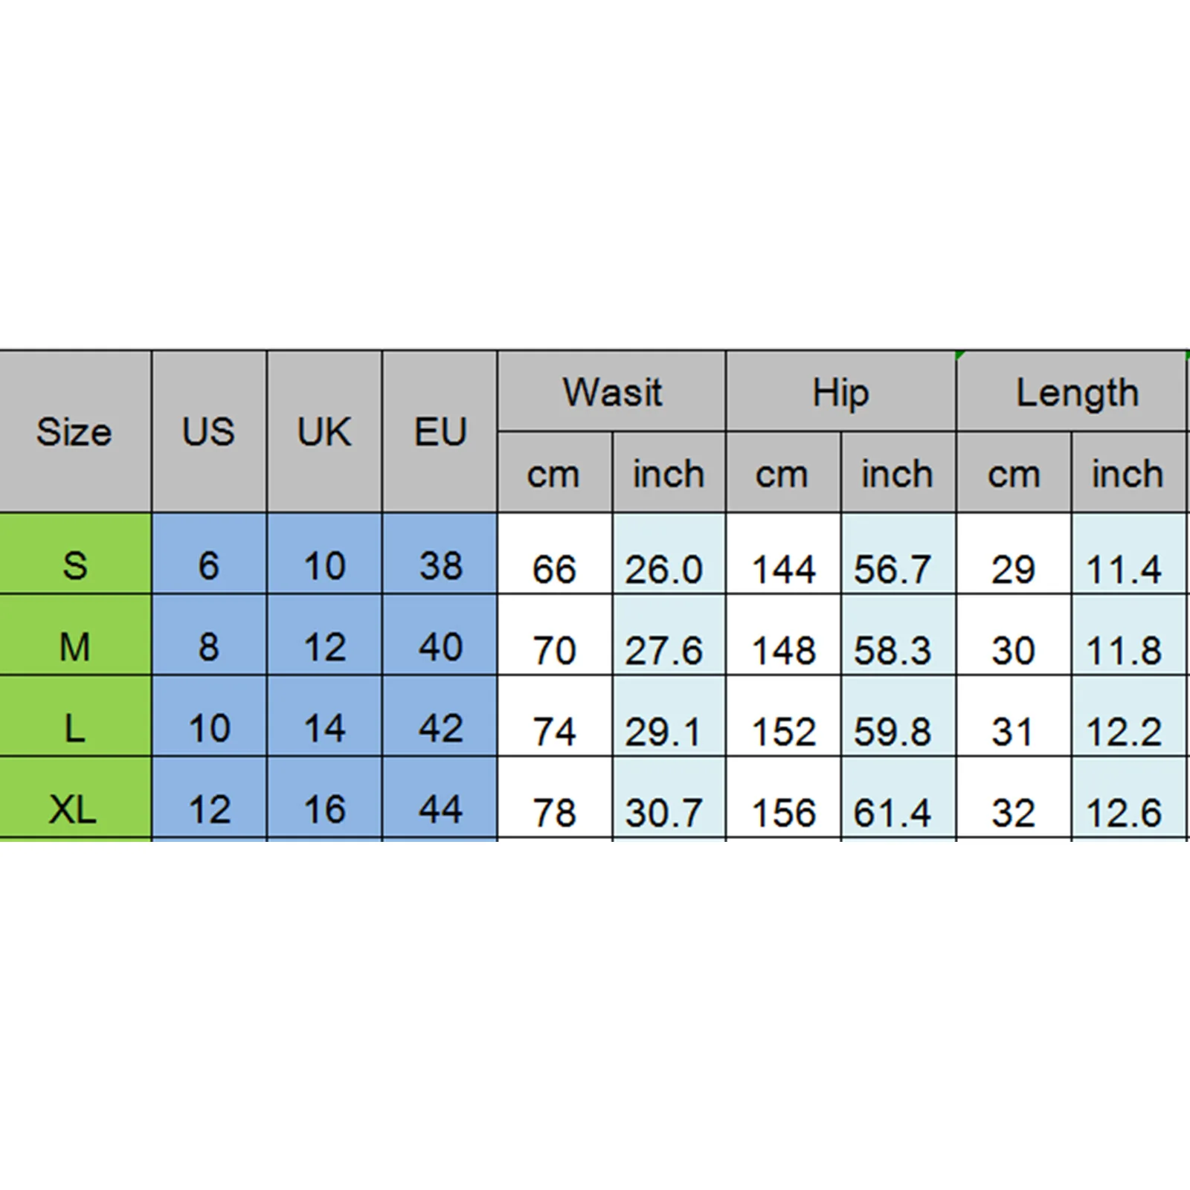Select the EU header cell
The image size is (1190, 1190).
440,431
